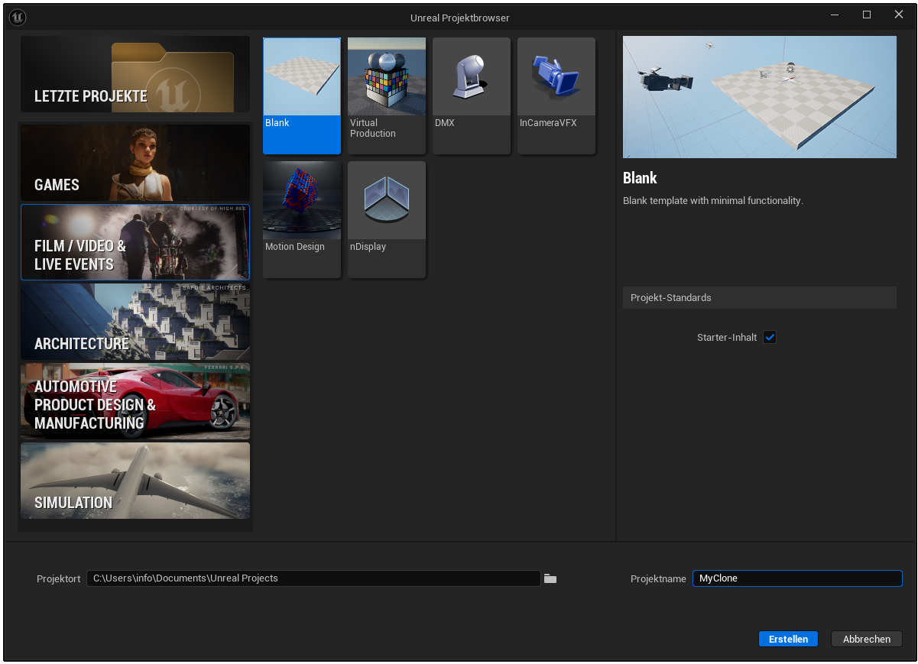Open the Letzte Projekte category

135,75
